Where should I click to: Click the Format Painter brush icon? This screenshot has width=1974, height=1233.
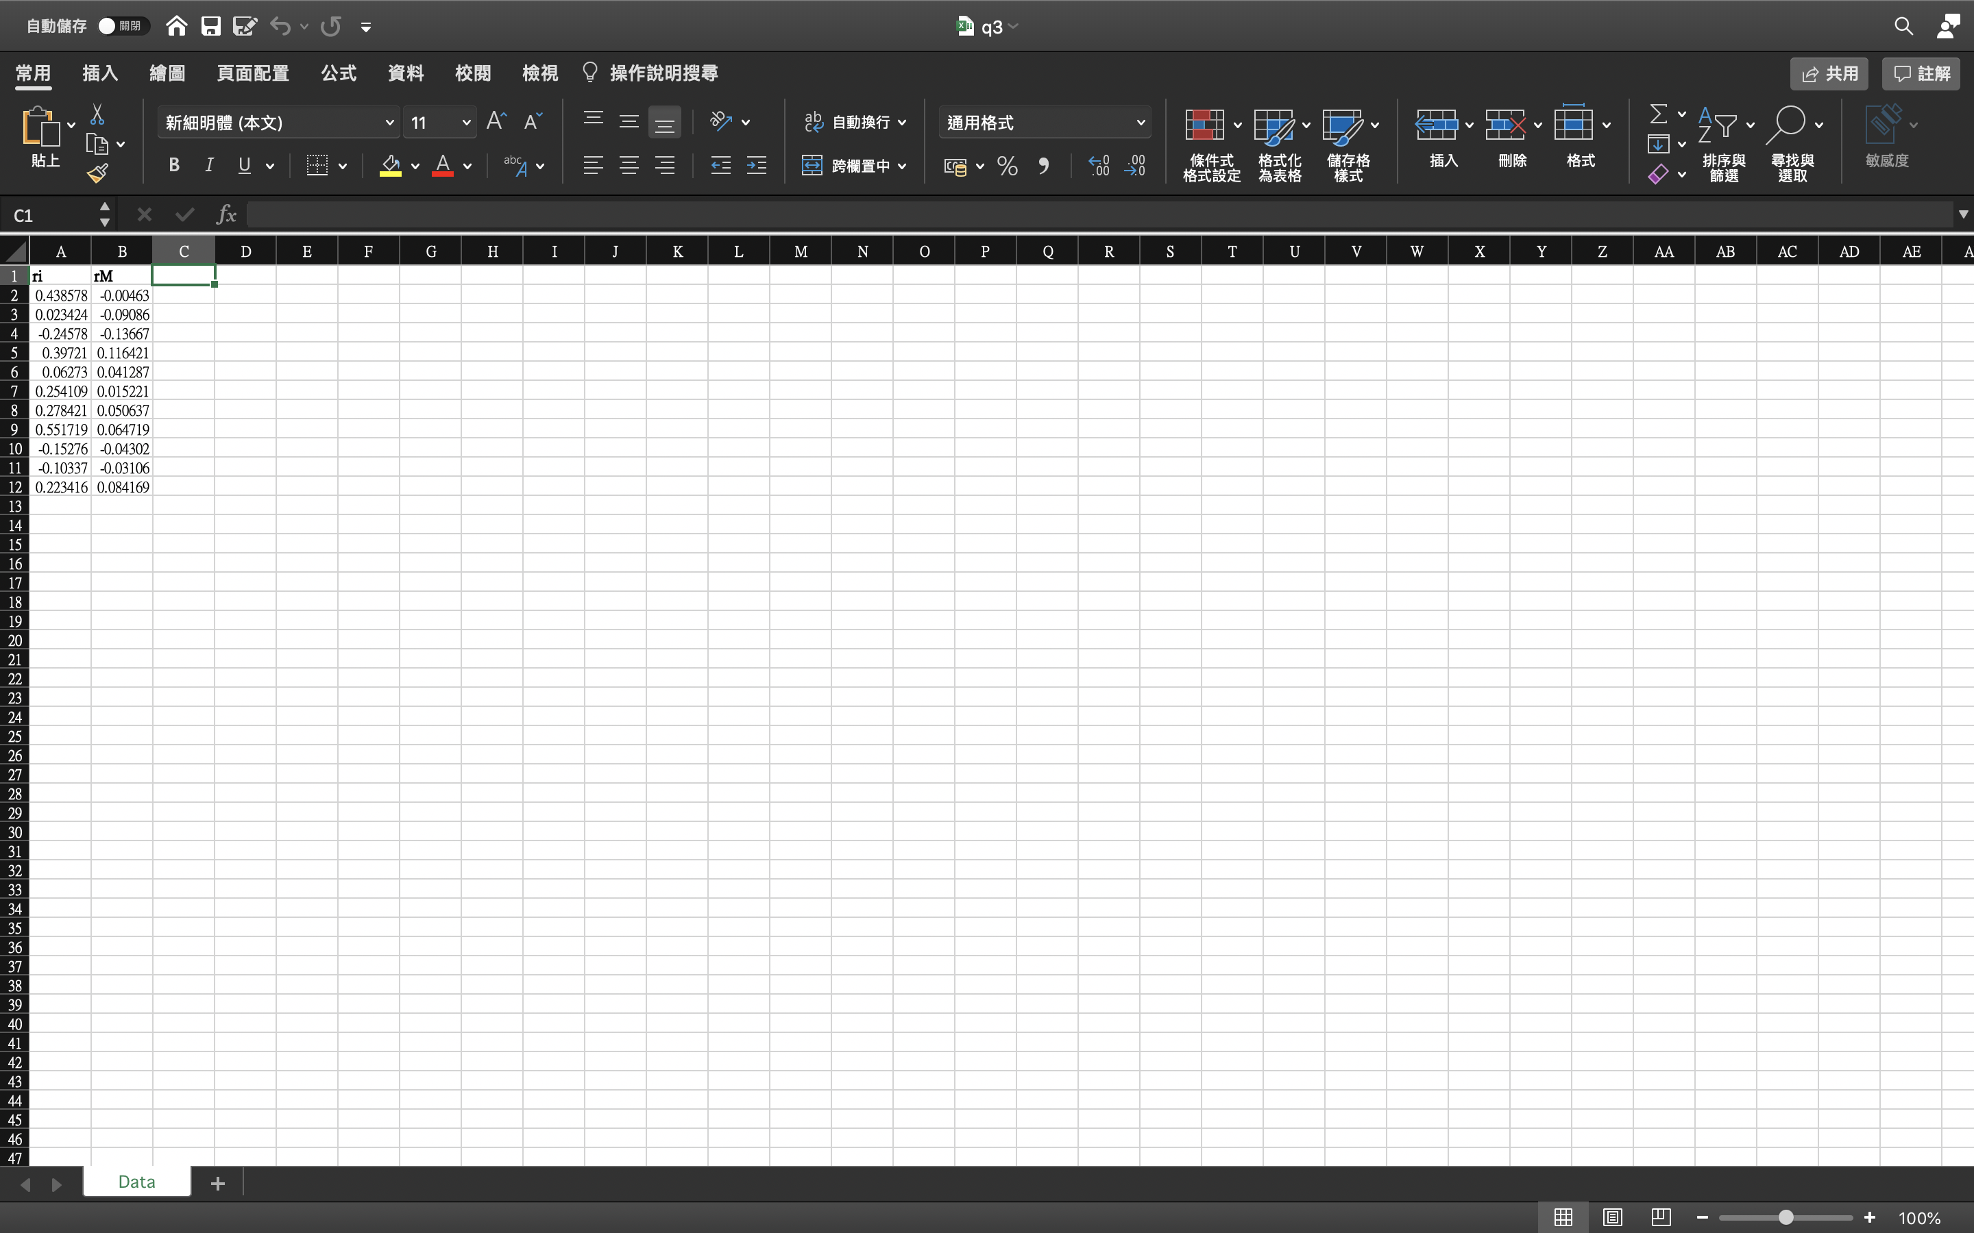(97, 173)
